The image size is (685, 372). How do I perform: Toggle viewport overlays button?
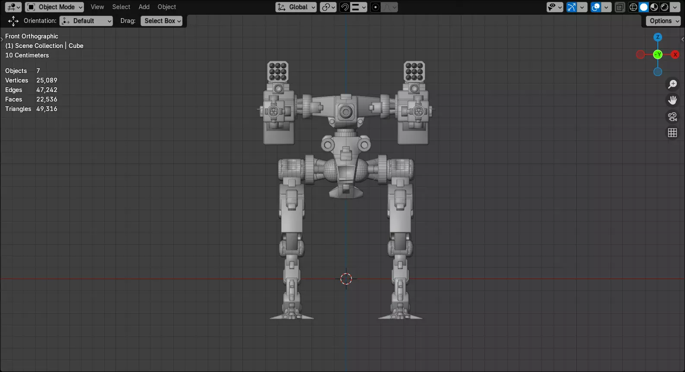pos(596,7)
